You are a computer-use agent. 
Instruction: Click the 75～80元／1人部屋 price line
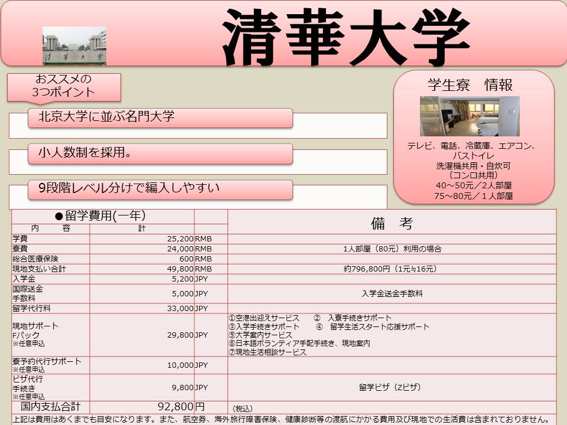(x=473, y=196)
